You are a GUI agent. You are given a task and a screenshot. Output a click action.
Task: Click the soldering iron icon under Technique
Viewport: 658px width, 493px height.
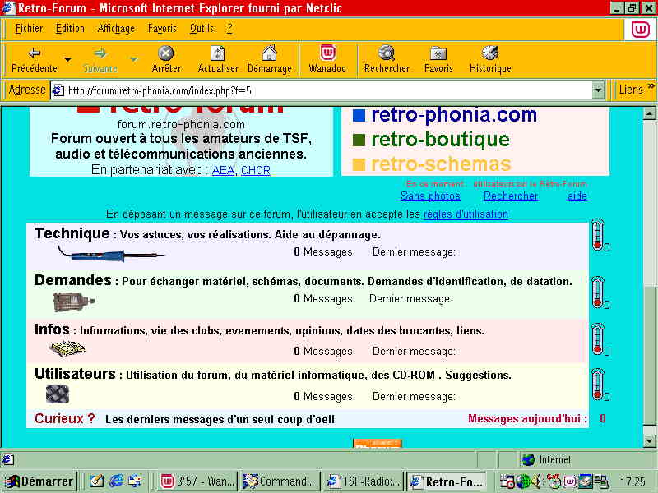(112, 254)
